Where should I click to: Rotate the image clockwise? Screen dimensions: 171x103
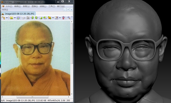[x=36, y=18]
